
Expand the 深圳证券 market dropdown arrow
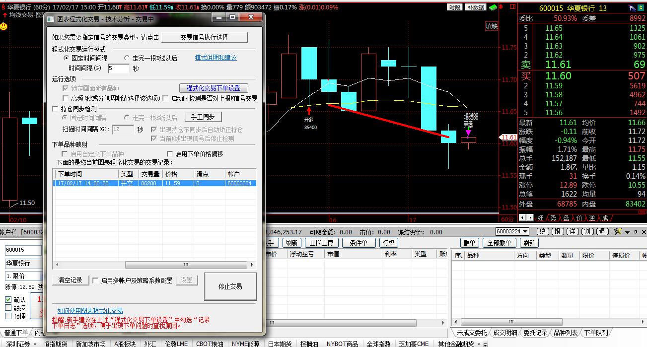pos(34,344)
